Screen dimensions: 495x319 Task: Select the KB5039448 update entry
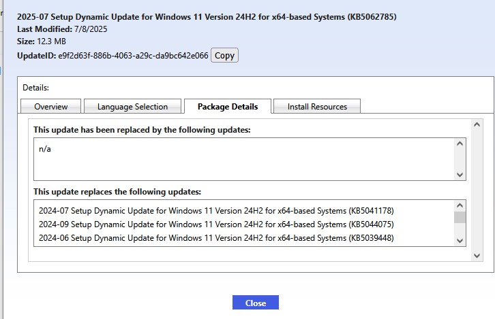click(216, 238)
